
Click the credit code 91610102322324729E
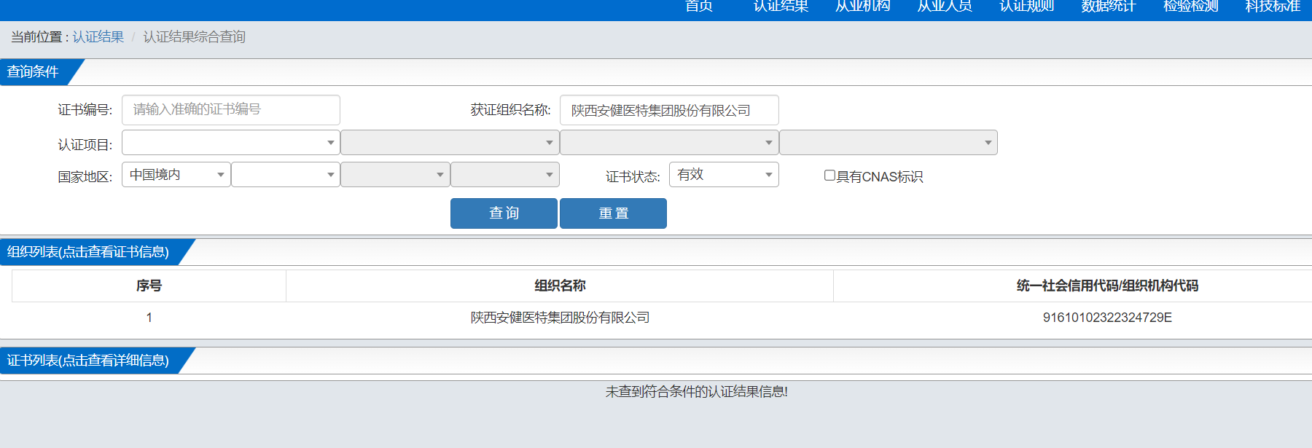(1107, 318)
